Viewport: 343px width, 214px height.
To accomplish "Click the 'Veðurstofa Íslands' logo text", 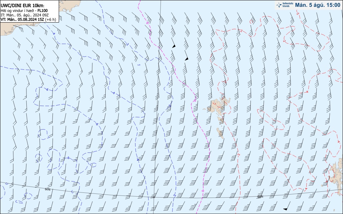I will [288, 5].
